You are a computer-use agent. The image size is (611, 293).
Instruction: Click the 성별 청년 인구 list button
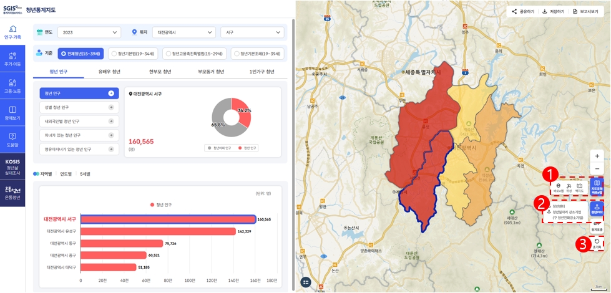[79, 107]
